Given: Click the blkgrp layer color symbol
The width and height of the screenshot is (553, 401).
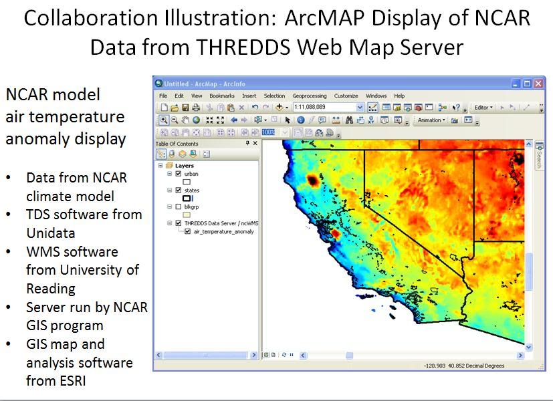Looking at the screenshot, I should point(187,215).
